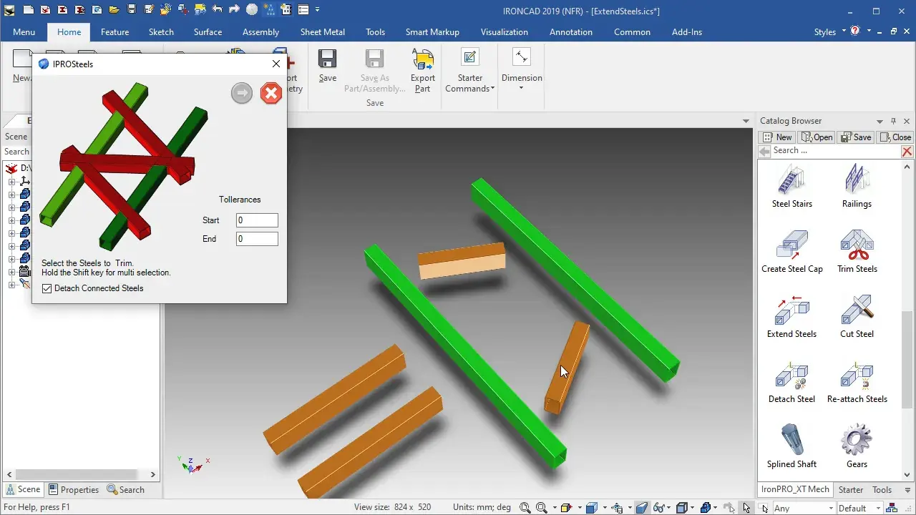Click the Redo arrow in quick access toolbar
The width and height of the screenshot is (916, 515).
tap(234, 10)
